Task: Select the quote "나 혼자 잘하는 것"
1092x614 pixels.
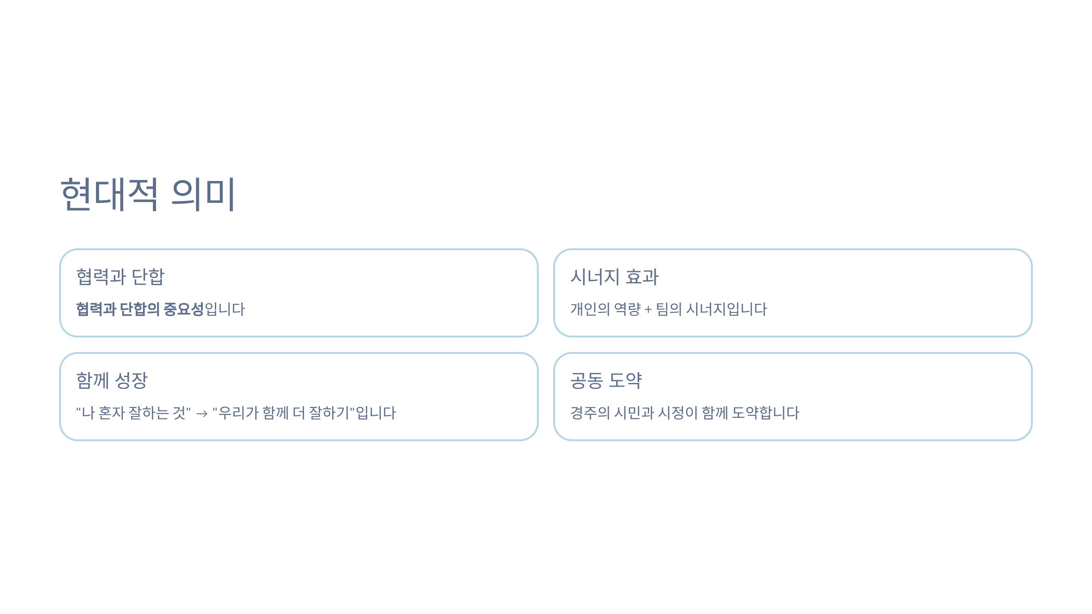Action: click(133, 413)
